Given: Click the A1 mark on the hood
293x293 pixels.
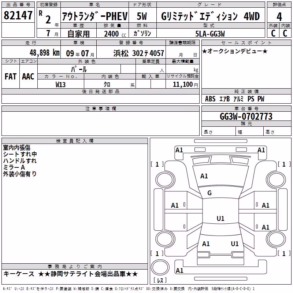Looking at the screenshot, I should click(204, 176).
